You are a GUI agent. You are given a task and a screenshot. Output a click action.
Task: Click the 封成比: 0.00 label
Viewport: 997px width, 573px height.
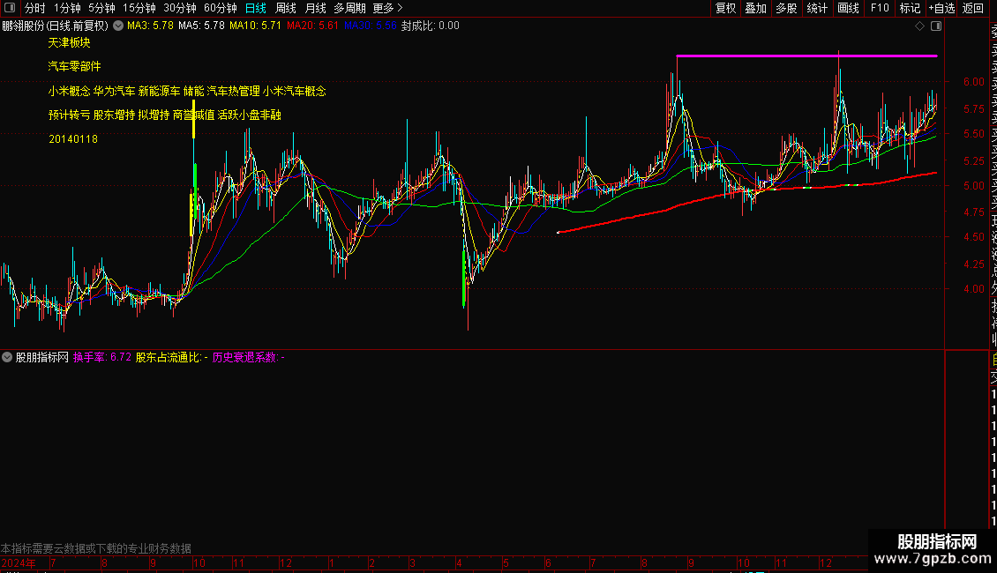430,26
